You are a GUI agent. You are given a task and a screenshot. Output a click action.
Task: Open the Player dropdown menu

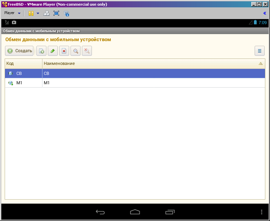point(12,13)
